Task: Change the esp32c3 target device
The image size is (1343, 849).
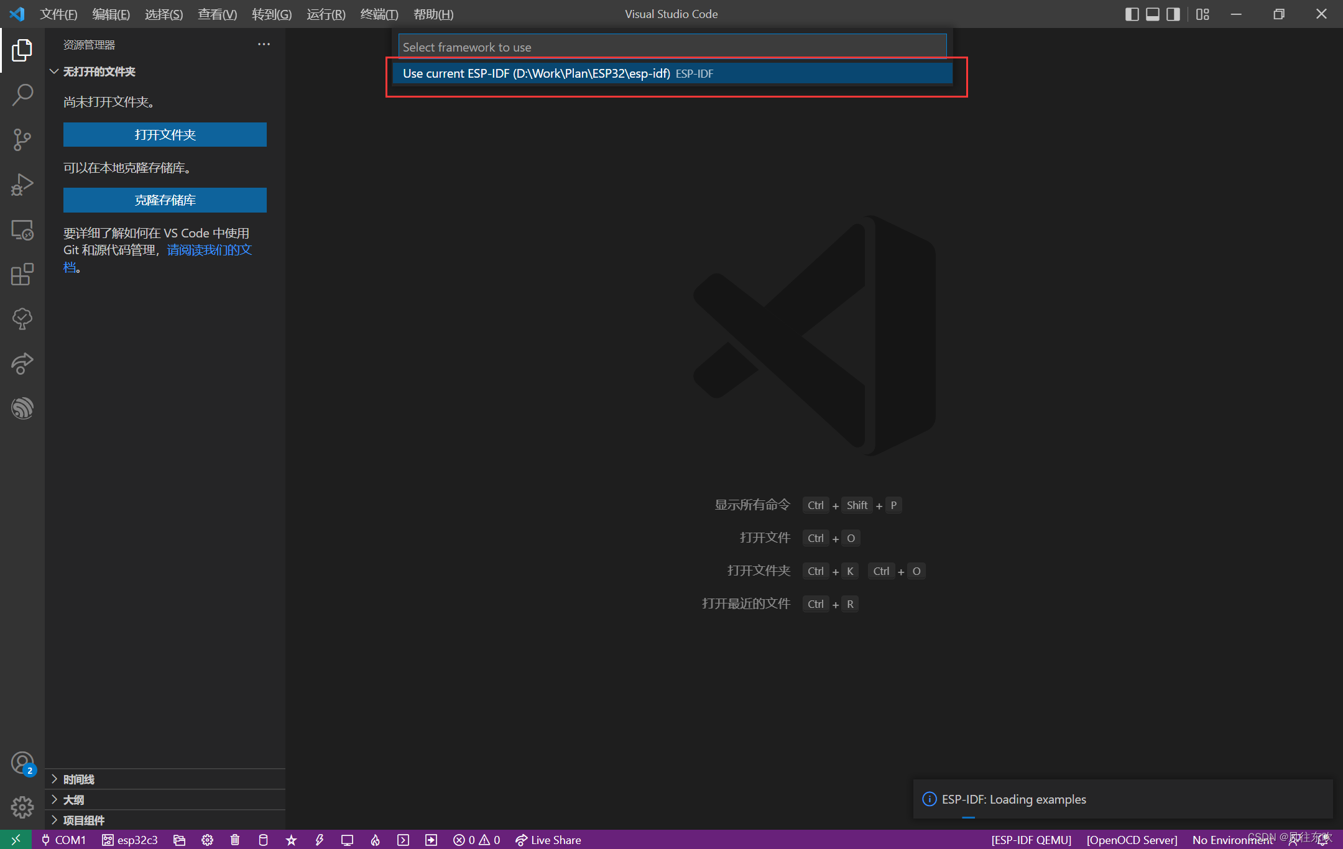Action: point(130,840)
